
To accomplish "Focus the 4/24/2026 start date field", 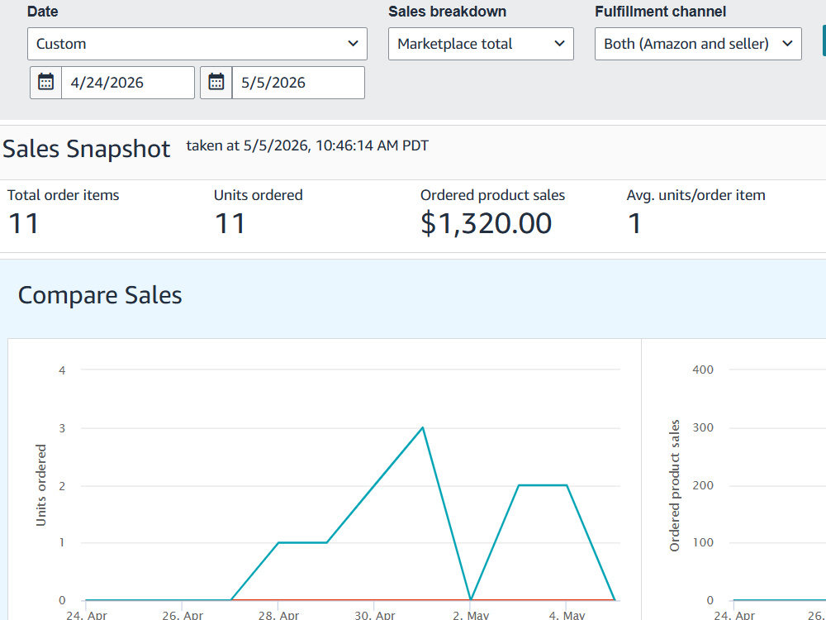I will pos(128,82).
